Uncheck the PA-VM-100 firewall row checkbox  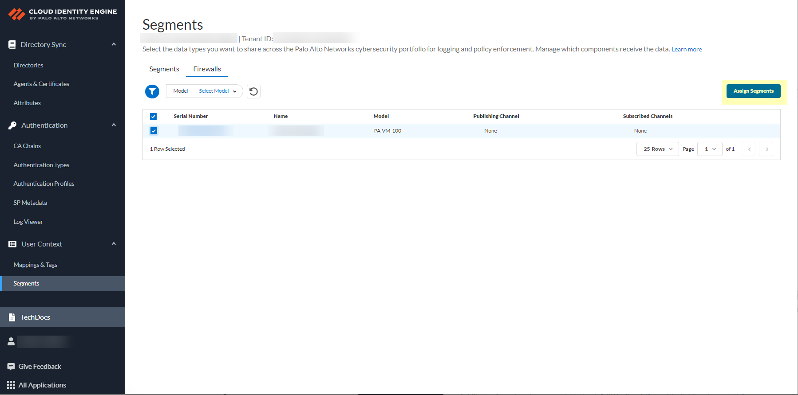pyautogui.click(x=154, y=131)
